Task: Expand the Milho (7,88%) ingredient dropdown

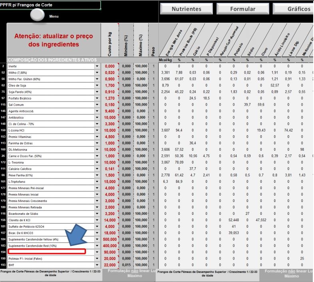Action: 97,73
